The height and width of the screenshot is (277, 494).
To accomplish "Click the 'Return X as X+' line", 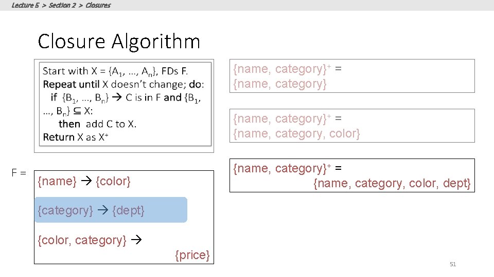I will point(76,137).
